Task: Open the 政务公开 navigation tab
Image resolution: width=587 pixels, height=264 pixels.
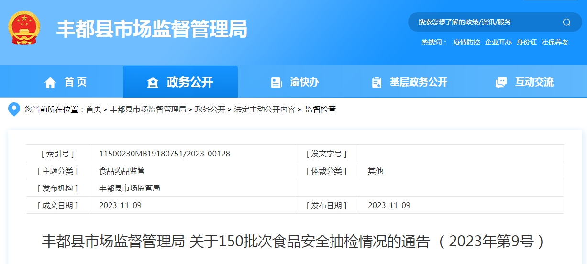Action: pyautogui.click(x=180, y=82)
